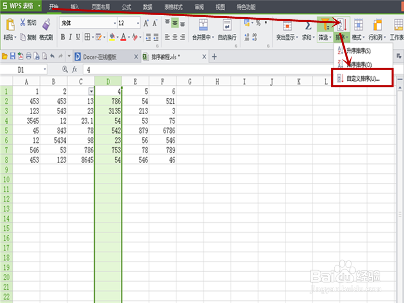Click the print icon in quick toolbar
The width and height of the screenshot is (404, 303).
coord(29,56)
